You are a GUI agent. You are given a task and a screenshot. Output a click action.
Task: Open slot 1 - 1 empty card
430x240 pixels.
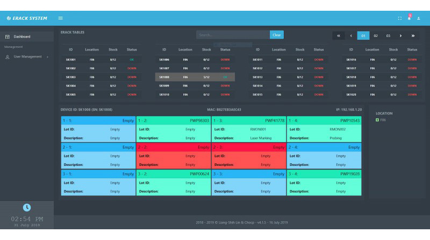98,129
